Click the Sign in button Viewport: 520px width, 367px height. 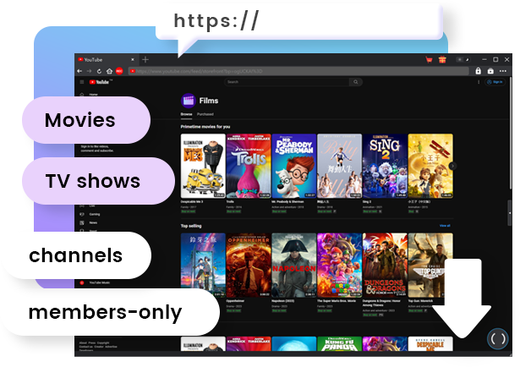[x=495, y=82]
